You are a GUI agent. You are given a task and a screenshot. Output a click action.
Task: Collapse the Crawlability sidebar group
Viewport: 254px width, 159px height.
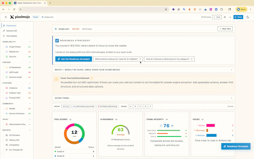[x=30, y=42]
